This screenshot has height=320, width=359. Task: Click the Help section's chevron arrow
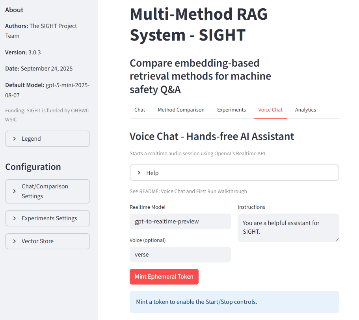[x=139, y=173]
